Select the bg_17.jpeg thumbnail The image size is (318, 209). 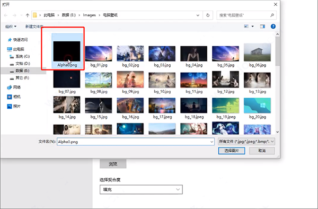pyautogui.click(x=162, y=106)
